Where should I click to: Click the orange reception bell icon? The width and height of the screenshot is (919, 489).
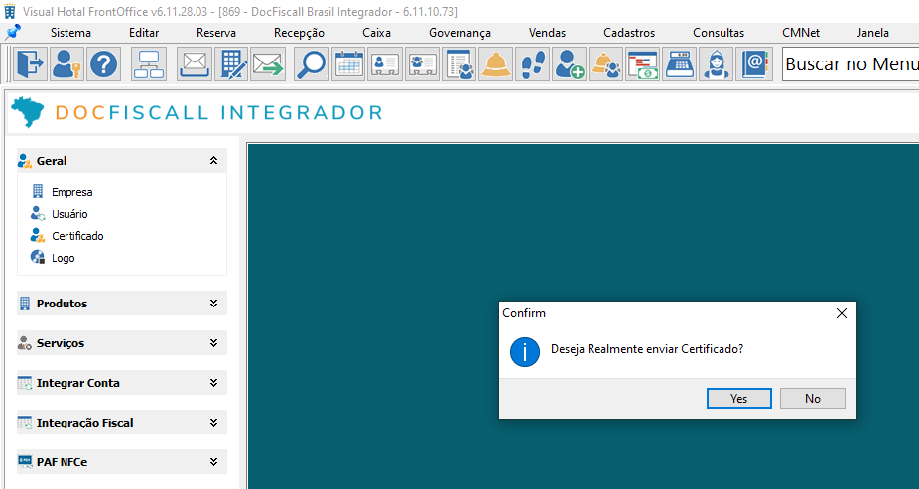(496, 64)
